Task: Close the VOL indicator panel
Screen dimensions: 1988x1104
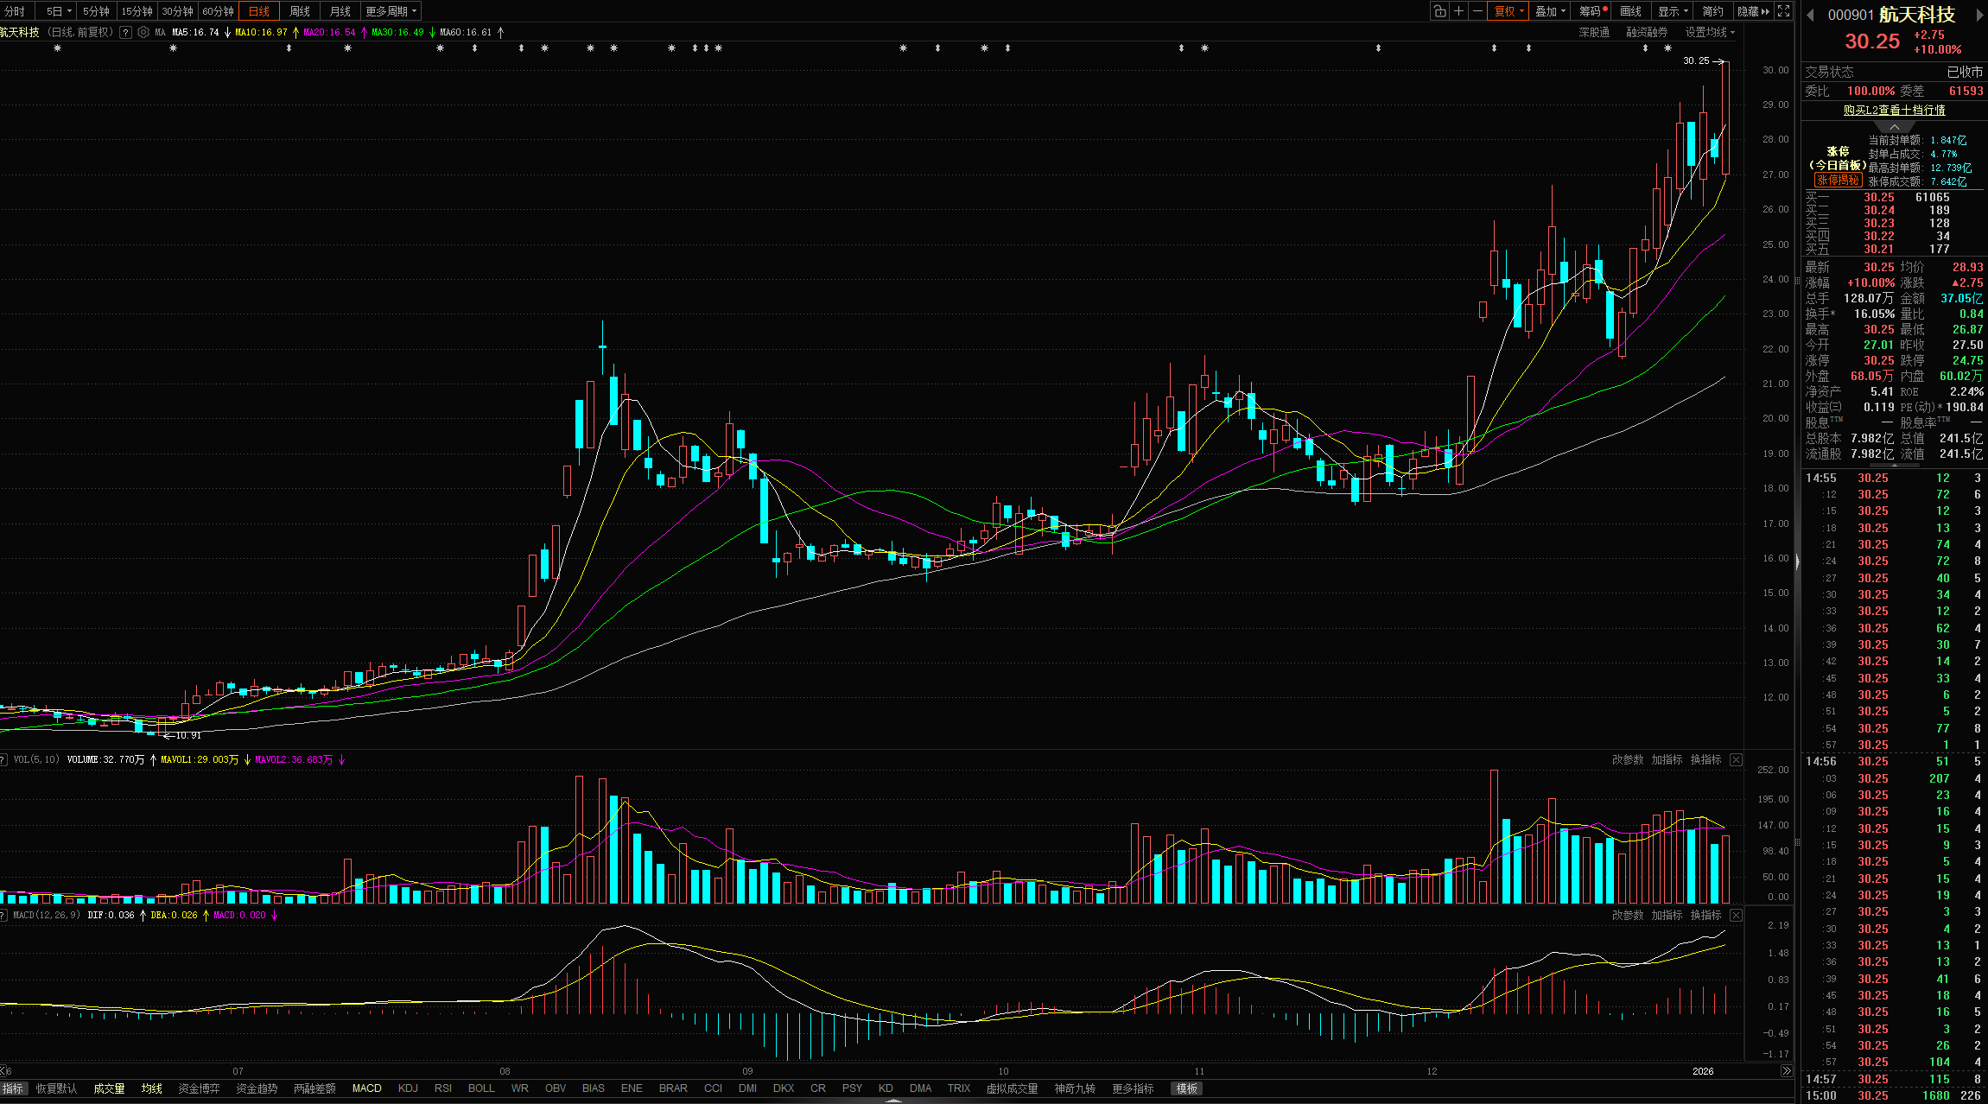Action: pos(1736,760)
